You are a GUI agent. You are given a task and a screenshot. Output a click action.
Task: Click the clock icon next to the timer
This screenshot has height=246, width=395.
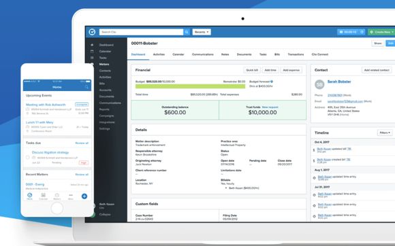(362, 32)
